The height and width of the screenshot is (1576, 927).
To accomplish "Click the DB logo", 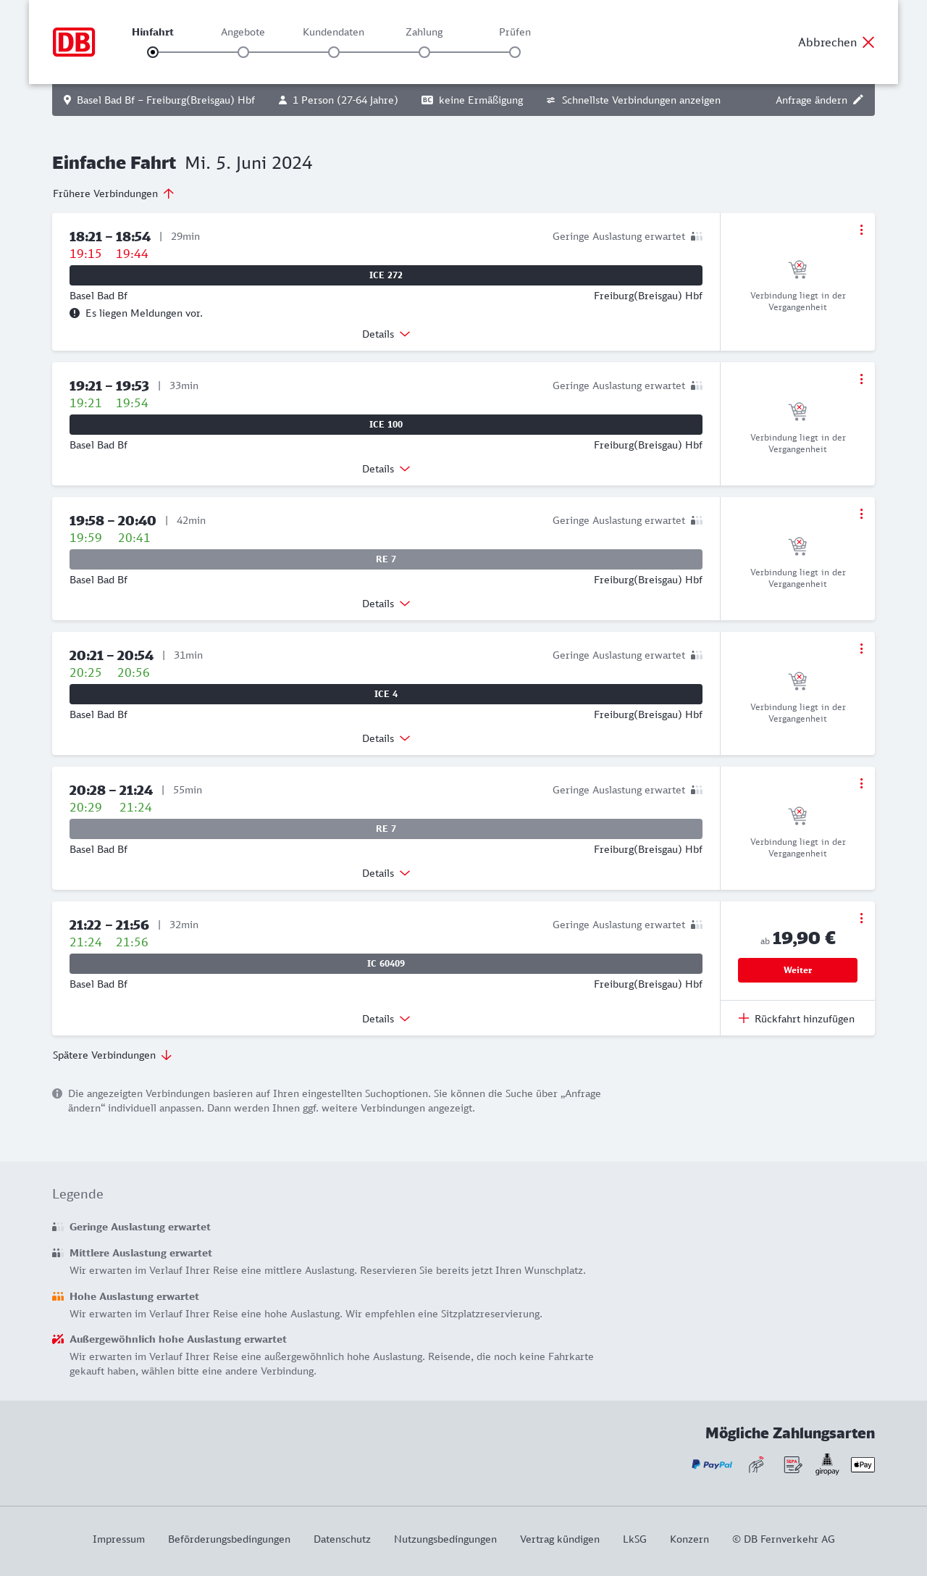I will 74,42.
